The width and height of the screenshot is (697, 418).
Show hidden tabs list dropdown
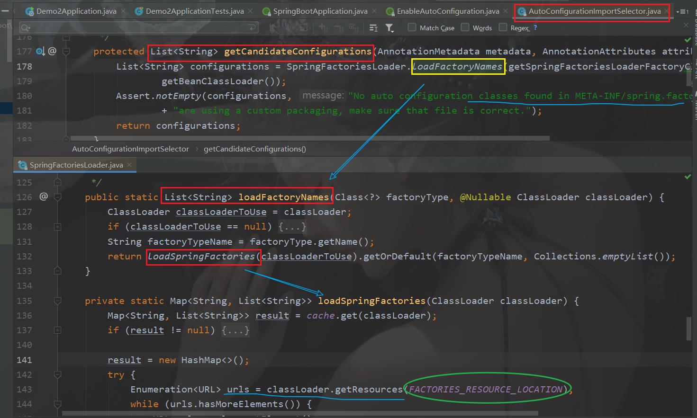click(x=683, y=11)
